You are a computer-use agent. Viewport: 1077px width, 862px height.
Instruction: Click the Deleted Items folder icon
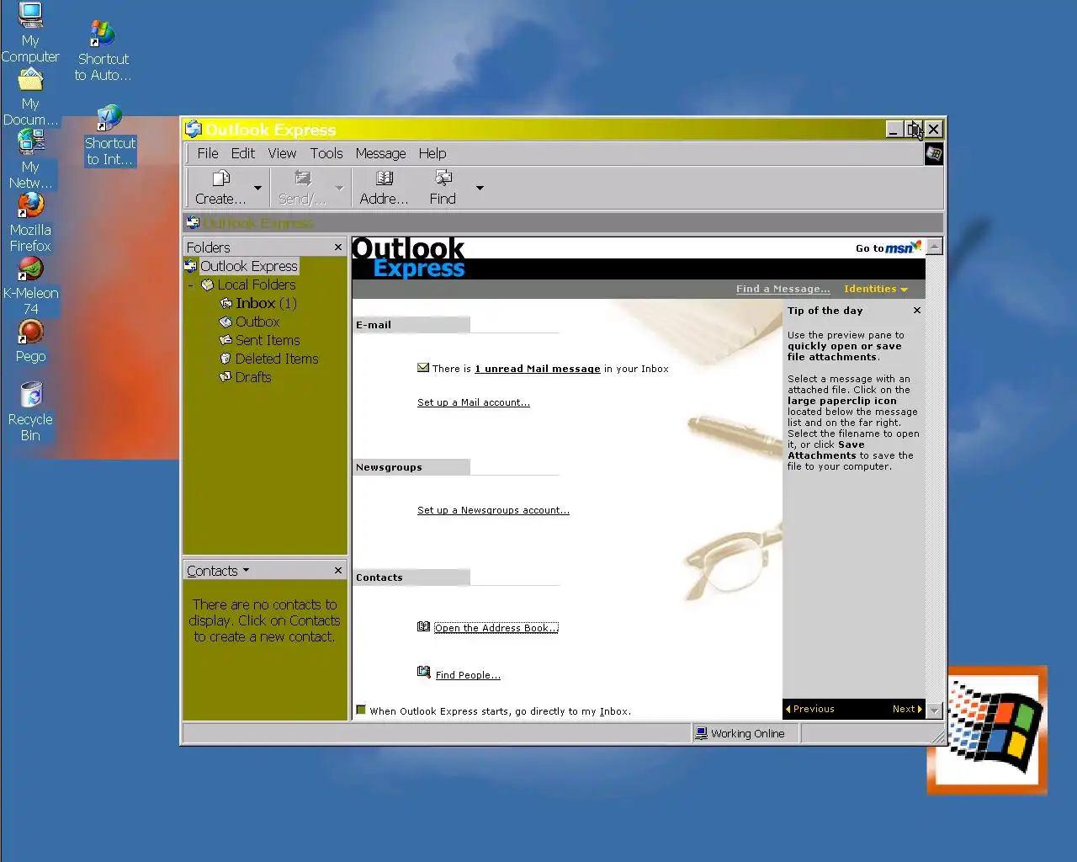(x=225, y=359)
